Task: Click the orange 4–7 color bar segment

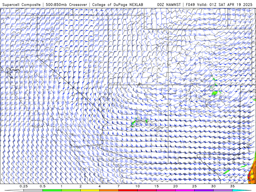Action: (109, 190)
